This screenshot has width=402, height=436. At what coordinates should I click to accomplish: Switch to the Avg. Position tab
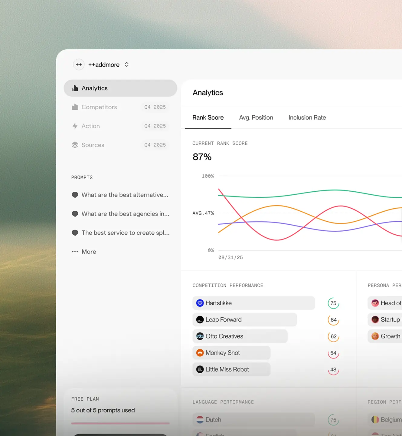(256, 117)
